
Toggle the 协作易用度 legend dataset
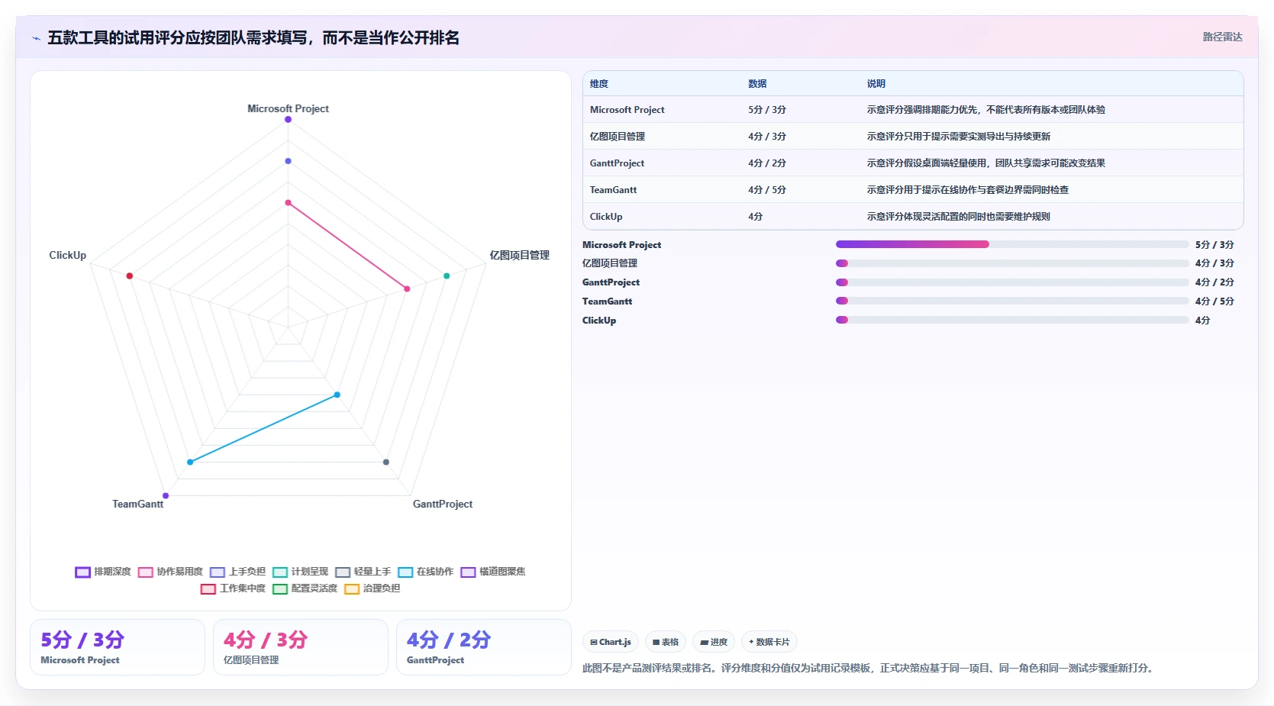tap(170, 572)
